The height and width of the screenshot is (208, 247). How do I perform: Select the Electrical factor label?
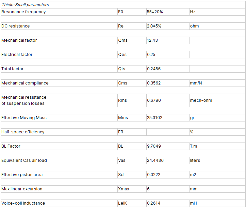pos(17,55)
